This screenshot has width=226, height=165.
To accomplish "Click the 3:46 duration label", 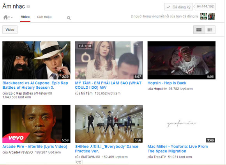I will coord(210,140).
